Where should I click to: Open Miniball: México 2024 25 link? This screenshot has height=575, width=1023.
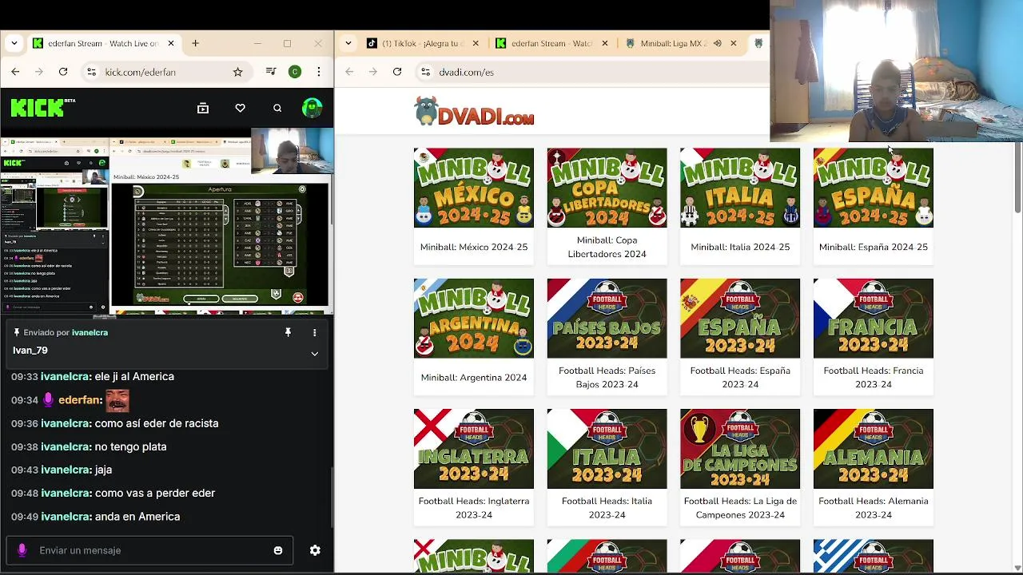click(x=474, y=247)
